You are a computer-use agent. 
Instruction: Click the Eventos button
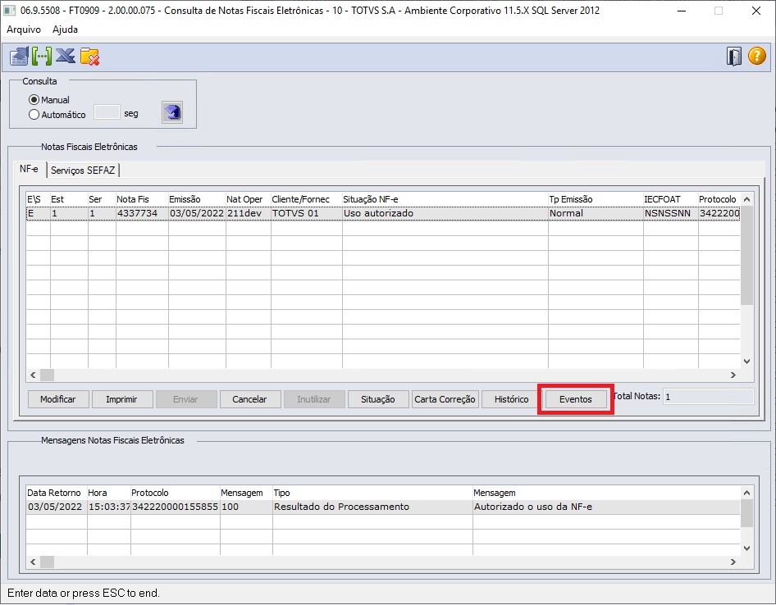point(575,399)
